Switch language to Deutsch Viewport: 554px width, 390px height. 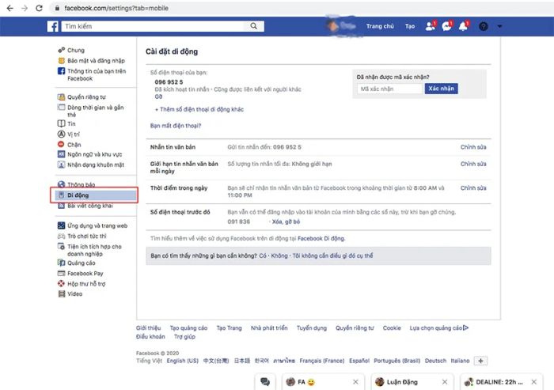(435, 361)
